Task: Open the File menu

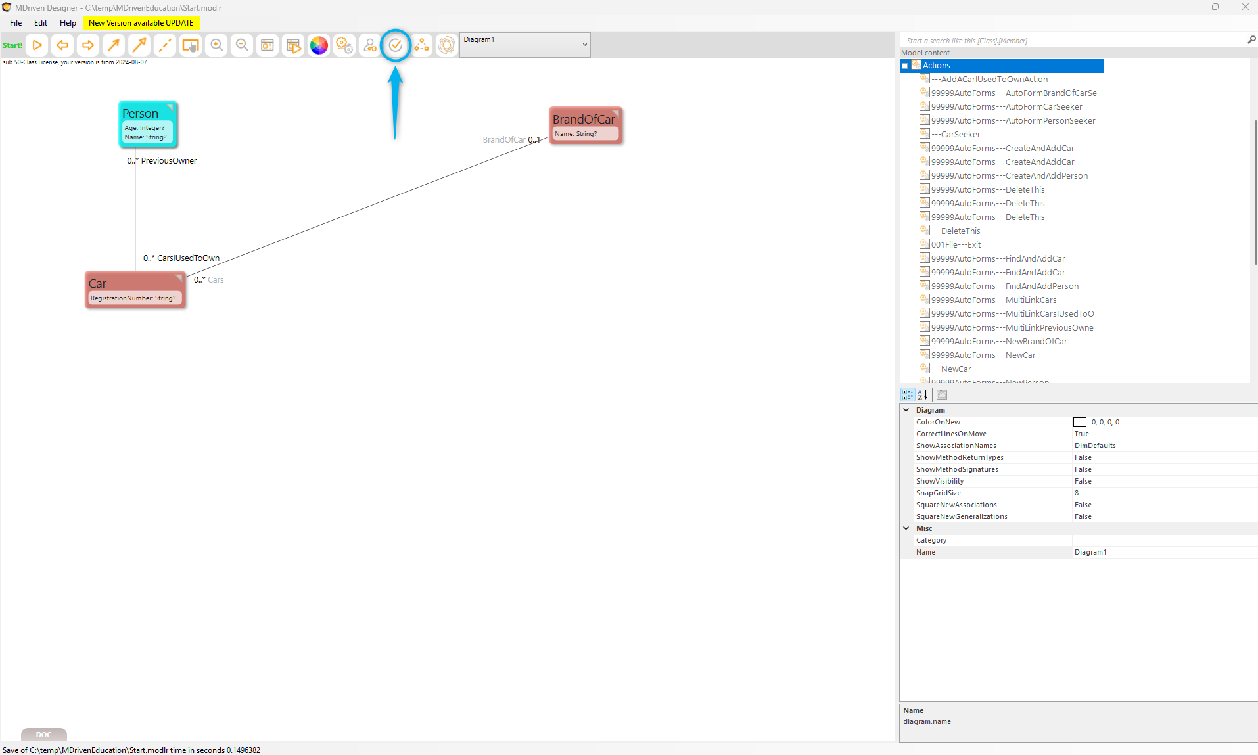Action: click(16, 23)
